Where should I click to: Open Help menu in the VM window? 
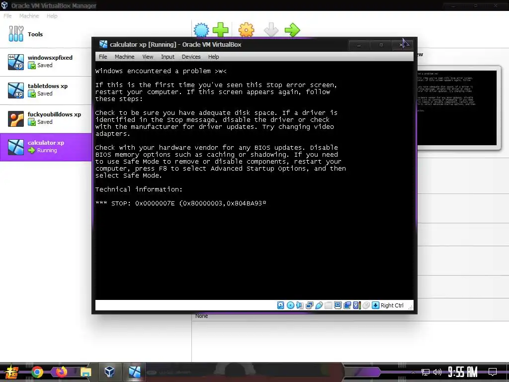[213, 57]
